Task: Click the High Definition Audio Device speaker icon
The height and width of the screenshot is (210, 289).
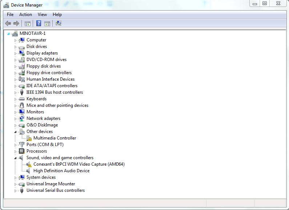Action: tap(28, 171)
